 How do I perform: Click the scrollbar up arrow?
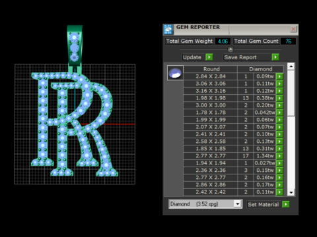point(291,66)
